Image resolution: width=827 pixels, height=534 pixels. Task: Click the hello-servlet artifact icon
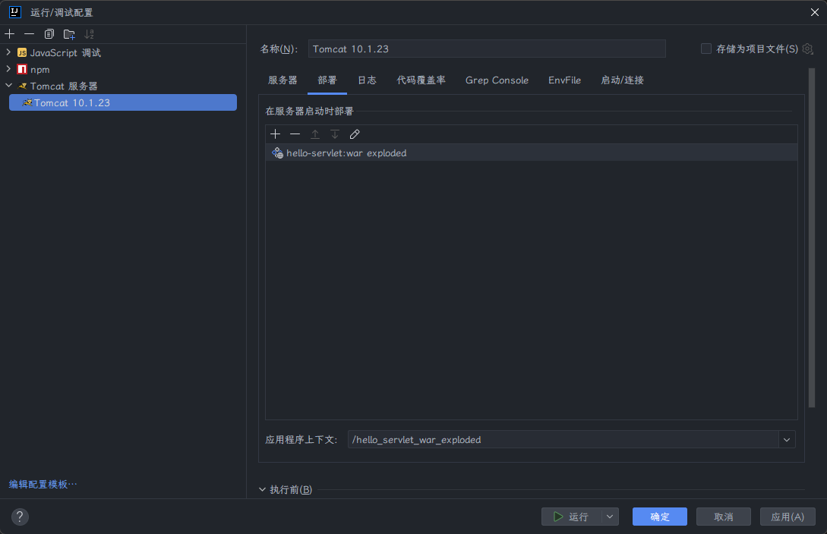click(277, 153)
